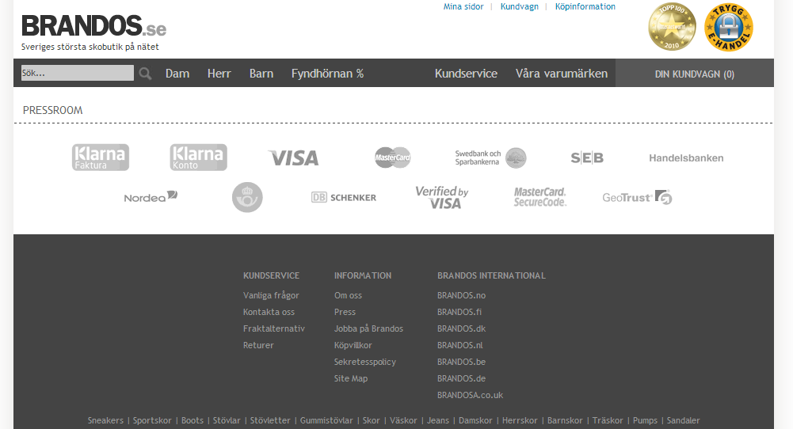Open DIN KUNDVAGN (0) cart
Viewport: 793px width, 429px height.
click(x=695, y=74)
